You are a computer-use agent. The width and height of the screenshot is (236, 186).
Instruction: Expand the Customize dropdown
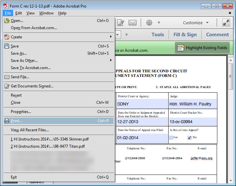pyautogui.click(x=196, y=23)
